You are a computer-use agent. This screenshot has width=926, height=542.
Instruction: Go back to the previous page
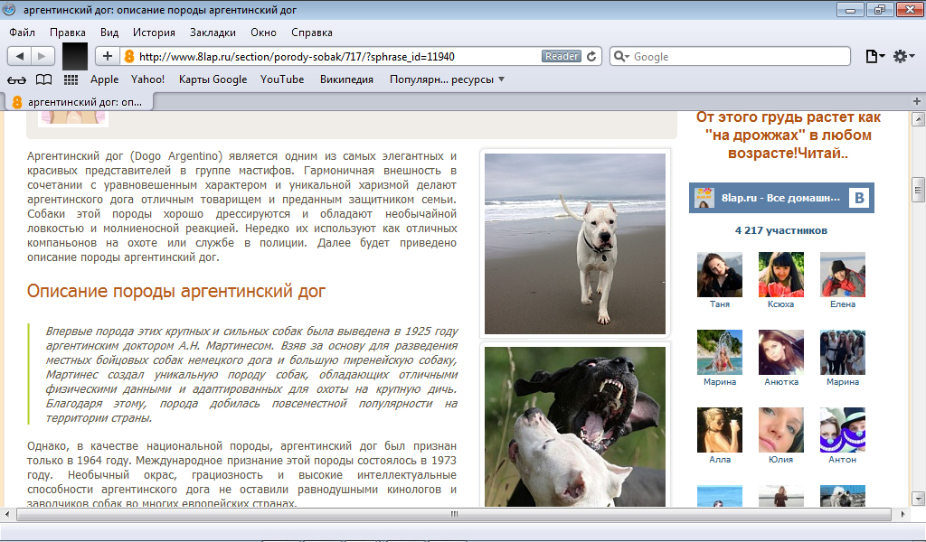[20, 56]
